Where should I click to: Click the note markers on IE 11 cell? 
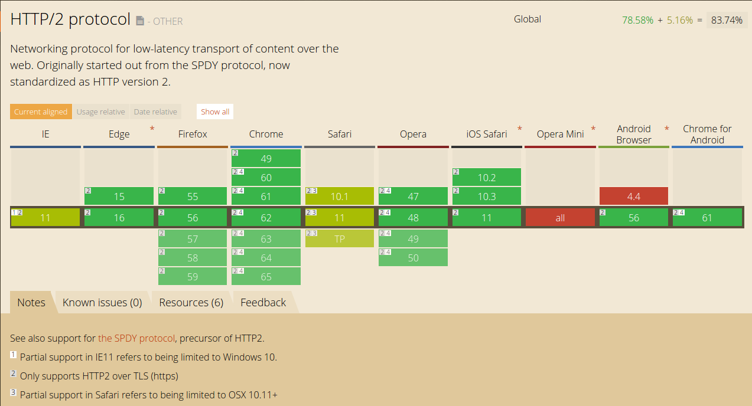(x=17, y=212)
